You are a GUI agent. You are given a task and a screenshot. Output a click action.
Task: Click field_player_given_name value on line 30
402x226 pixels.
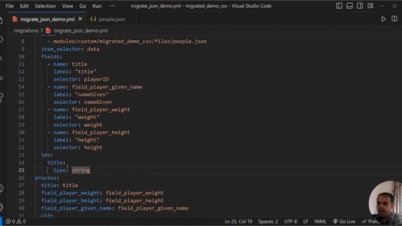coord(153,208)
